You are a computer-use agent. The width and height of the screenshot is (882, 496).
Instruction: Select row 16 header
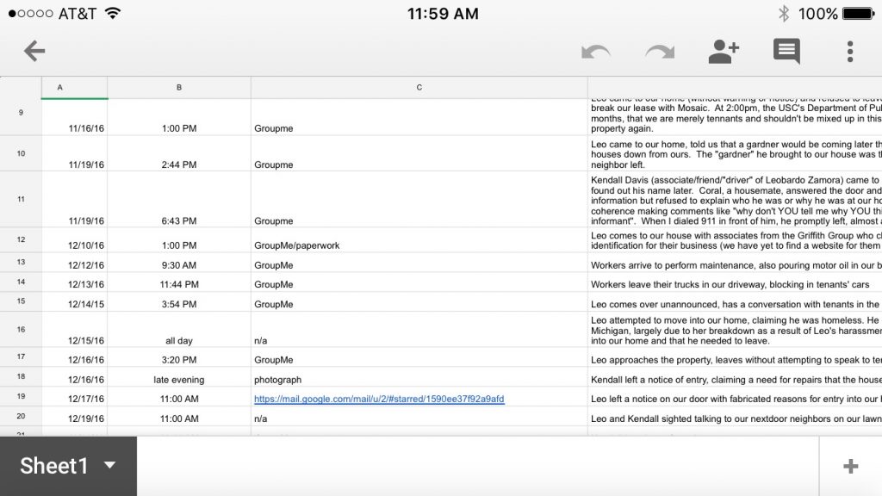[21, 329]
